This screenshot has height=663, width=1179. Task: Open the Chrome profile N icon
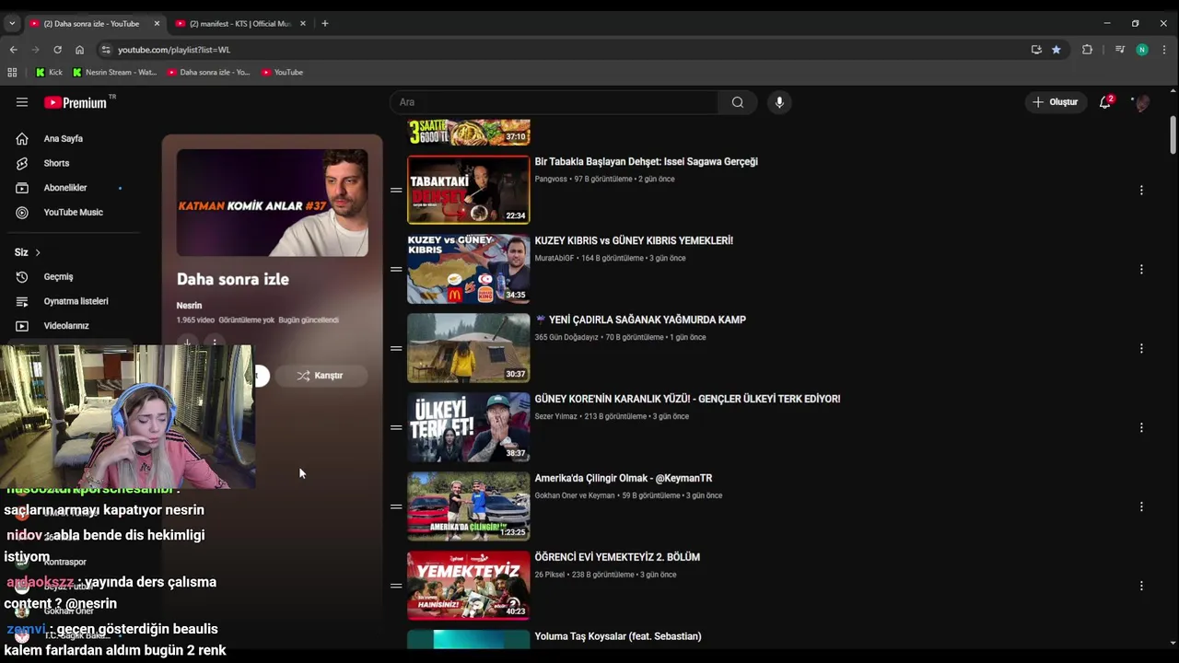click(x=1142, y=50)
